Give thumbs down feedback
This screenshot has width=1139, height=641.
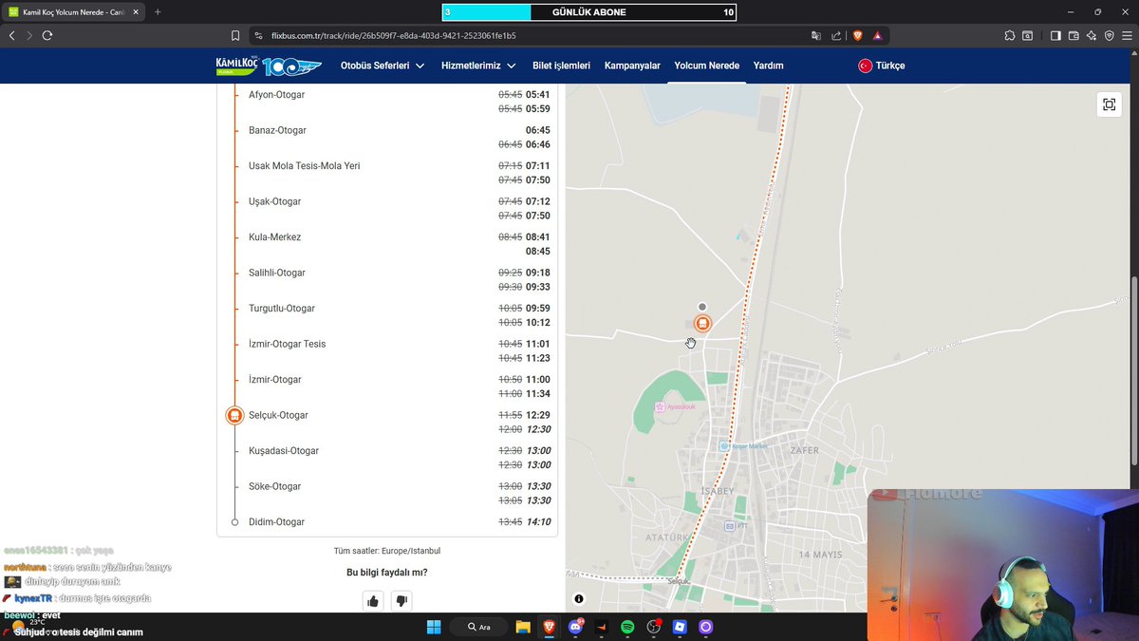pyautogui.click(x=401, y=601)
